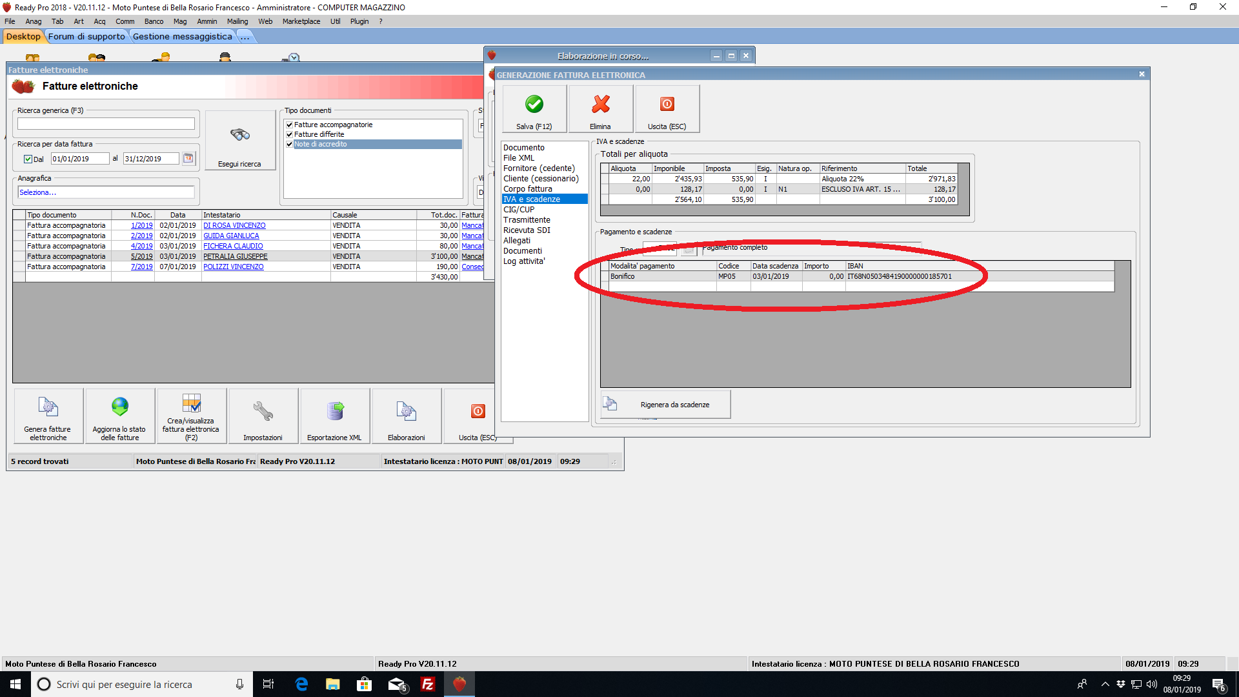
Task: Open the PETRALIA GIUSEPPE customer link
Action: (235, 256)
